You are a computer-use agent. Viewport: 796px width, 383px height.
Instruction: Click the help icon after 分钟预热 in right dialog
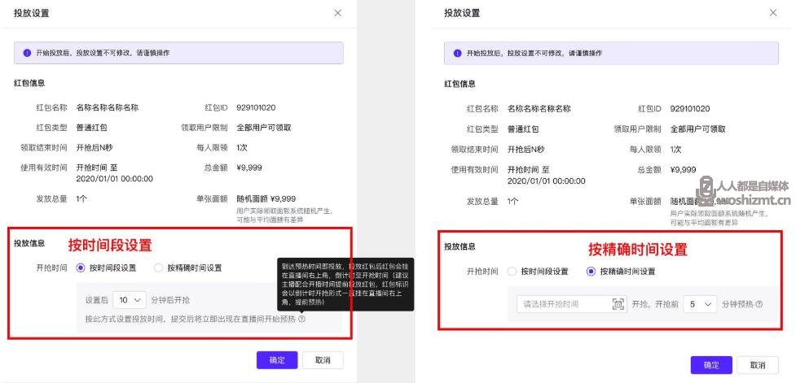coord(759,304)
